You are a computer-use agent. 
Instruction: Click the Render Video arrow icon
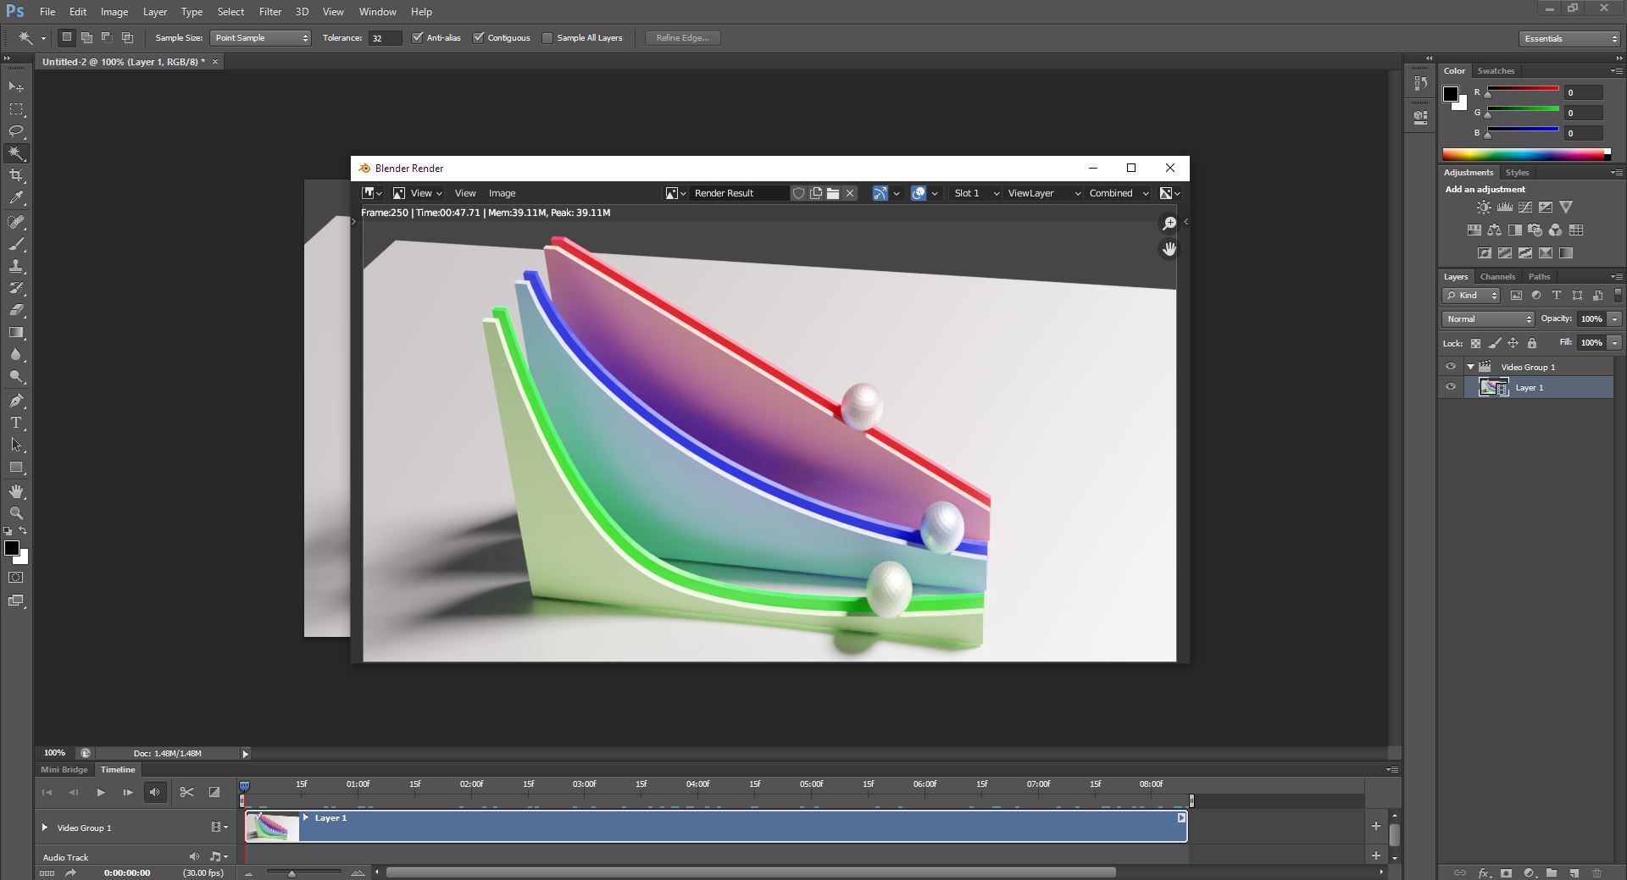click(71, 872)
